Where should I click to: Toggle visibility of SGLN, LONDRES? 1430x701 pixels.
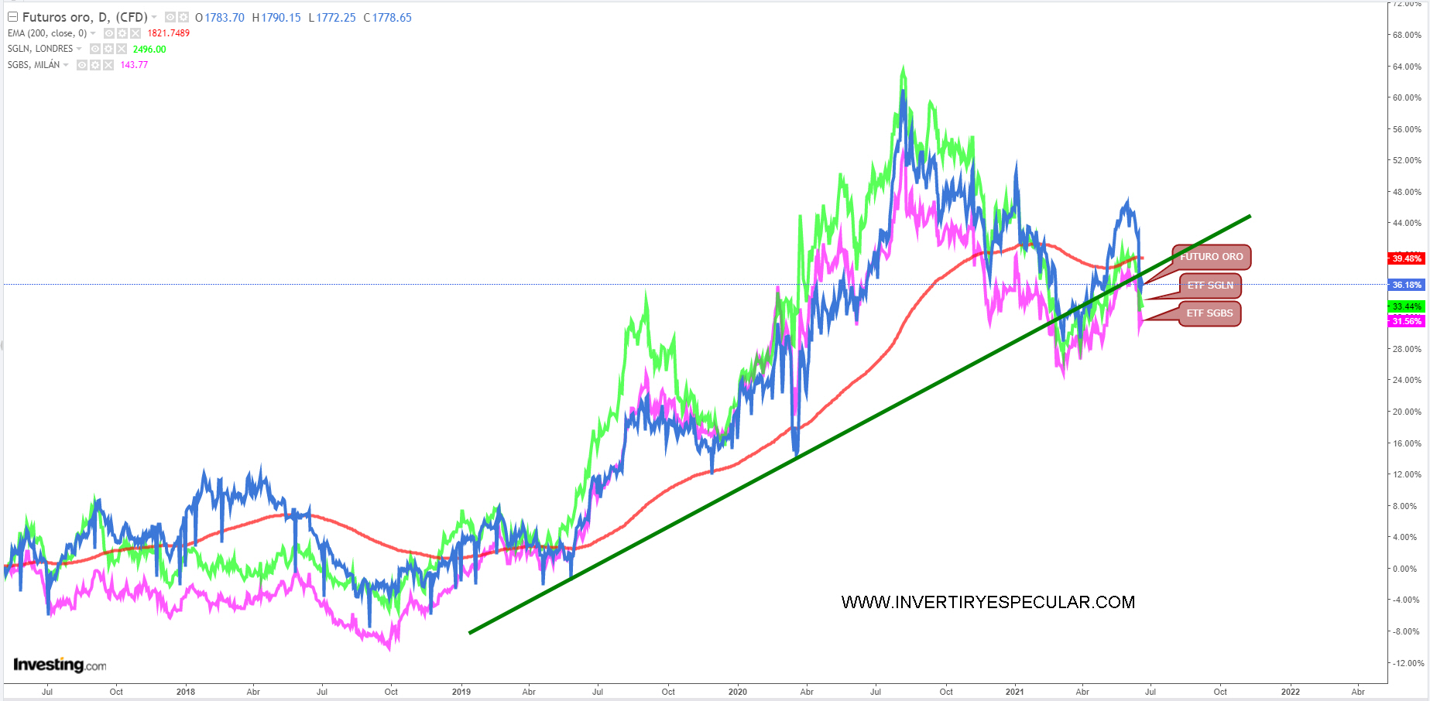pyautogui.click(x=95, y=49)
